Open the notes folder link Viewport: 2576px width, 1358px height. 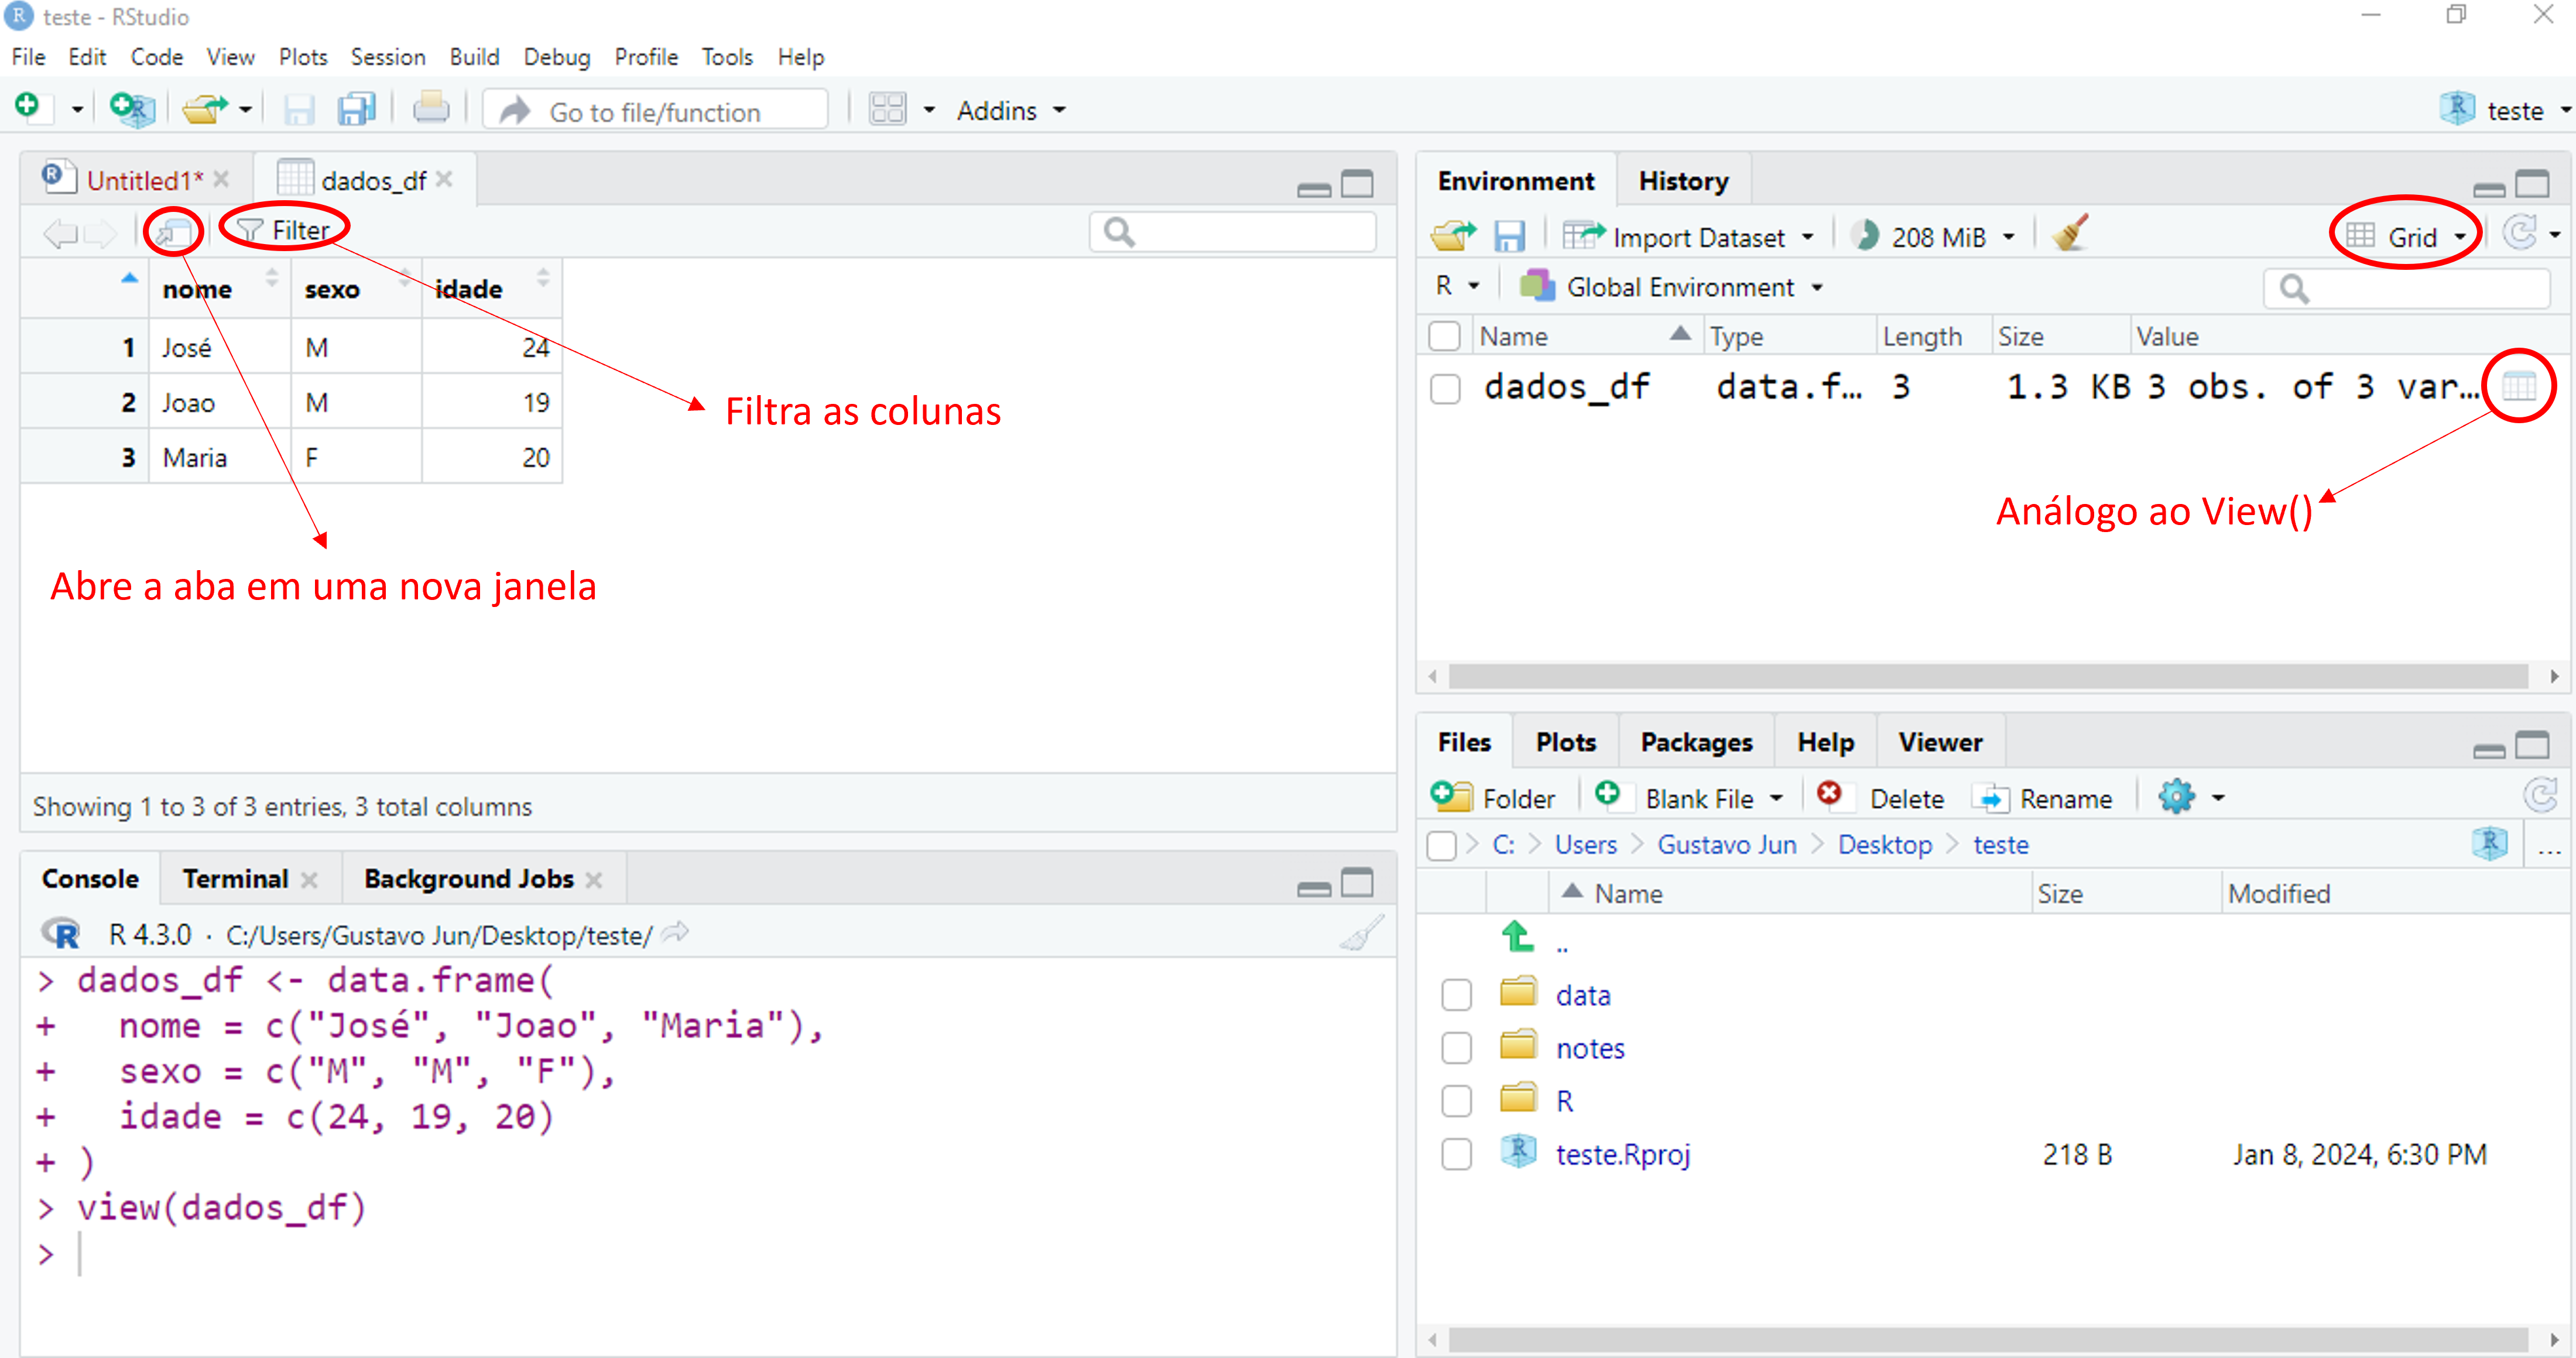coord(1589,1048)
